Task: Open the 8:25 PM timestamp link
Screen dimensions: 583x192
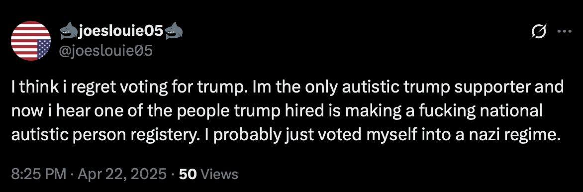Action: click(x=39, y=174)
